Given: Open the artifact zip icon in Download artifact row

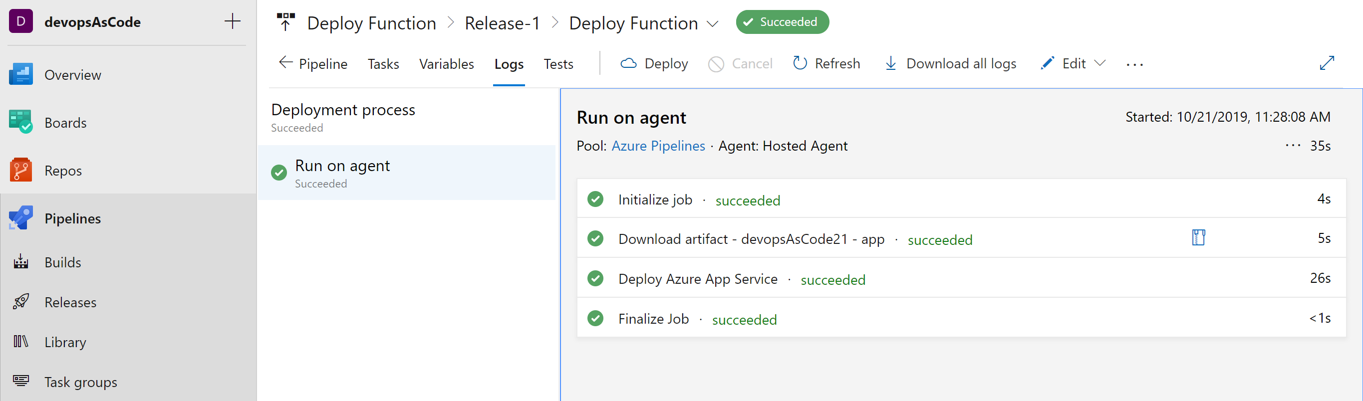Looking at the screenshot, I should (x=1198, y=237).
